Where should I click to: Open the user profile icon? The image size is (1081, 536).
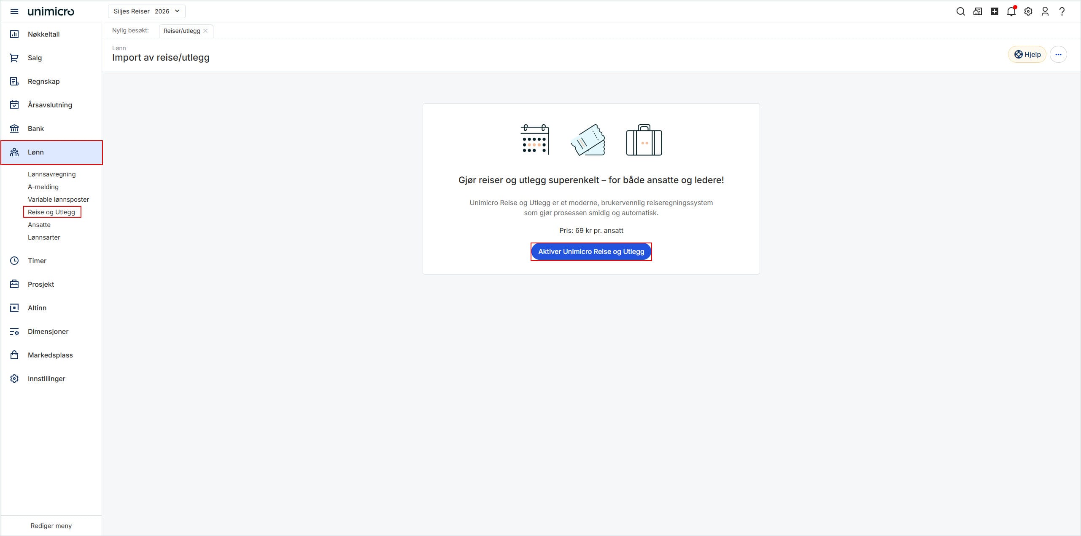(x=1045, y=11)
